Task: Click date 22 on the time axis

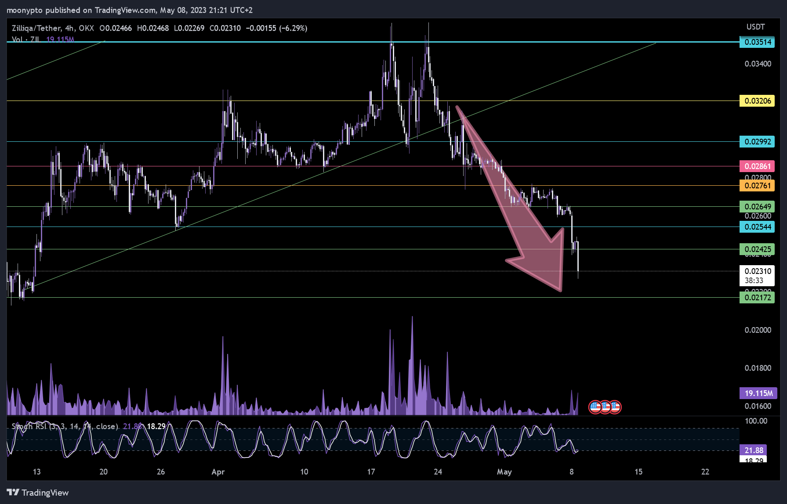Action: [705, 472]
